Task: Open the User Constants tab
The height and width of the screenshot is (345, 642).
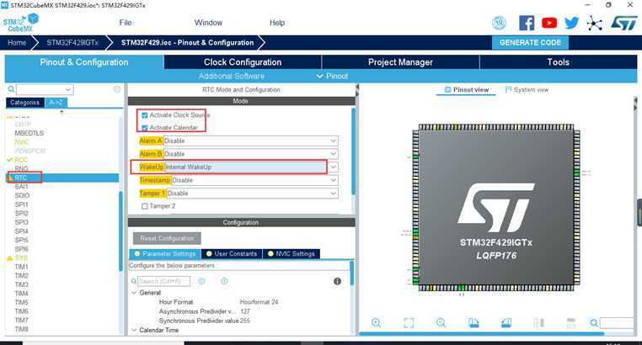Action: click(232, 254)
